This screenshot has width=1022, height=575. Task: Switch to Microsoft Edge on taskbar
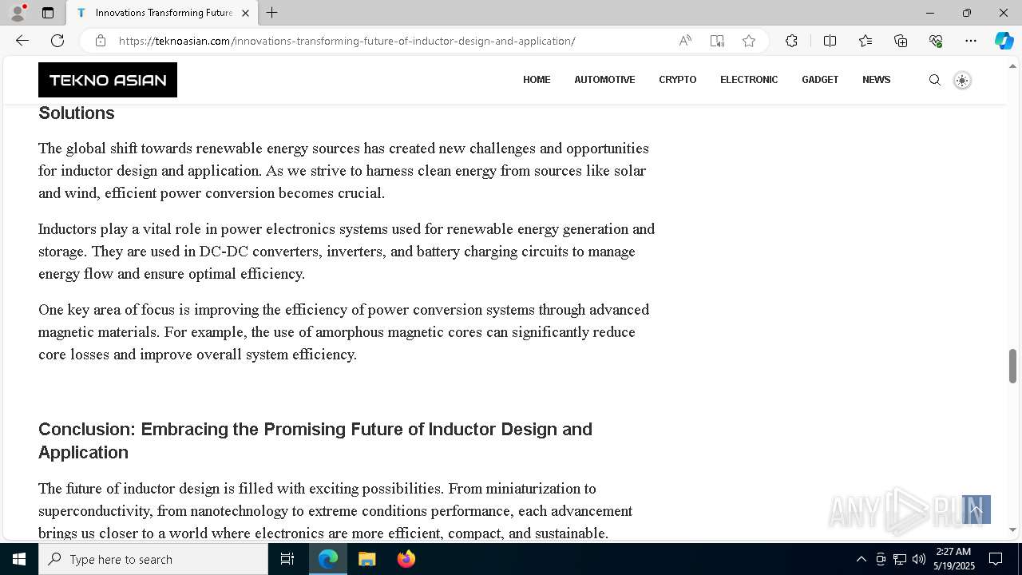click(x=328, y=559)
